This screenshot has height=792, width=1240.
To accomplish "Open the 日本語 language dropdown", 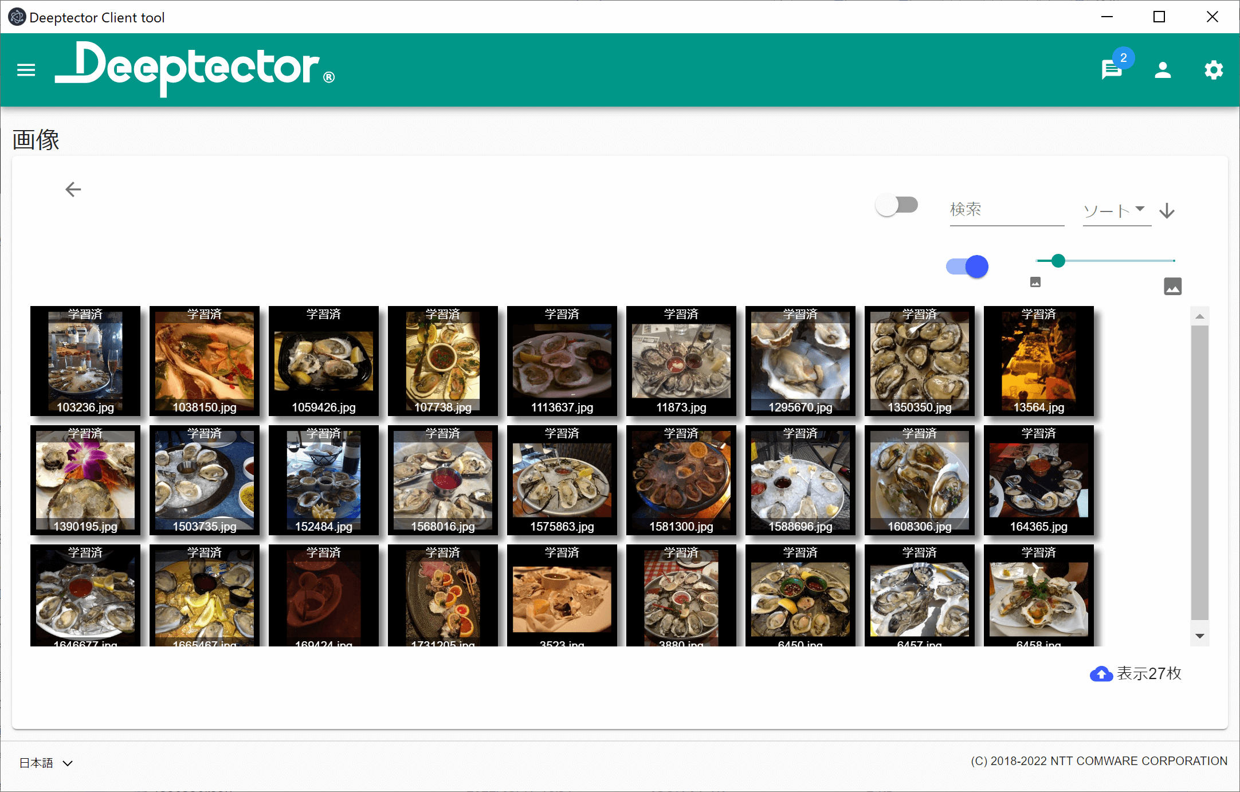I will (x=36, y=763).
